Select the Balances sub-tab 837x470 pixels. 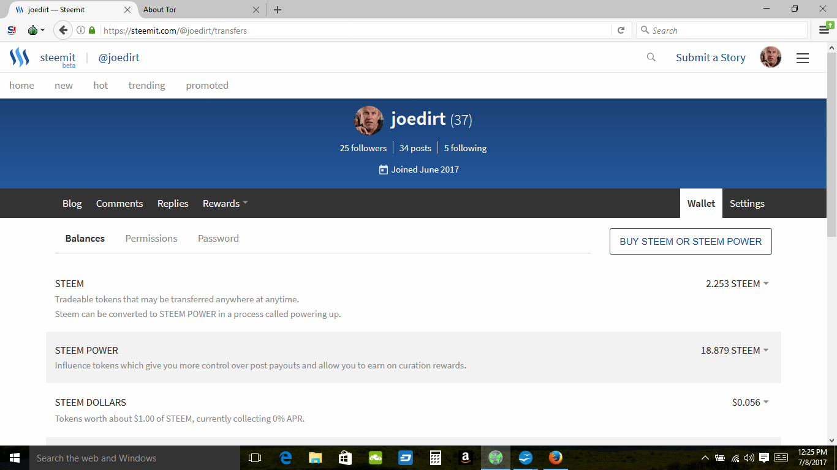[85, 239]
